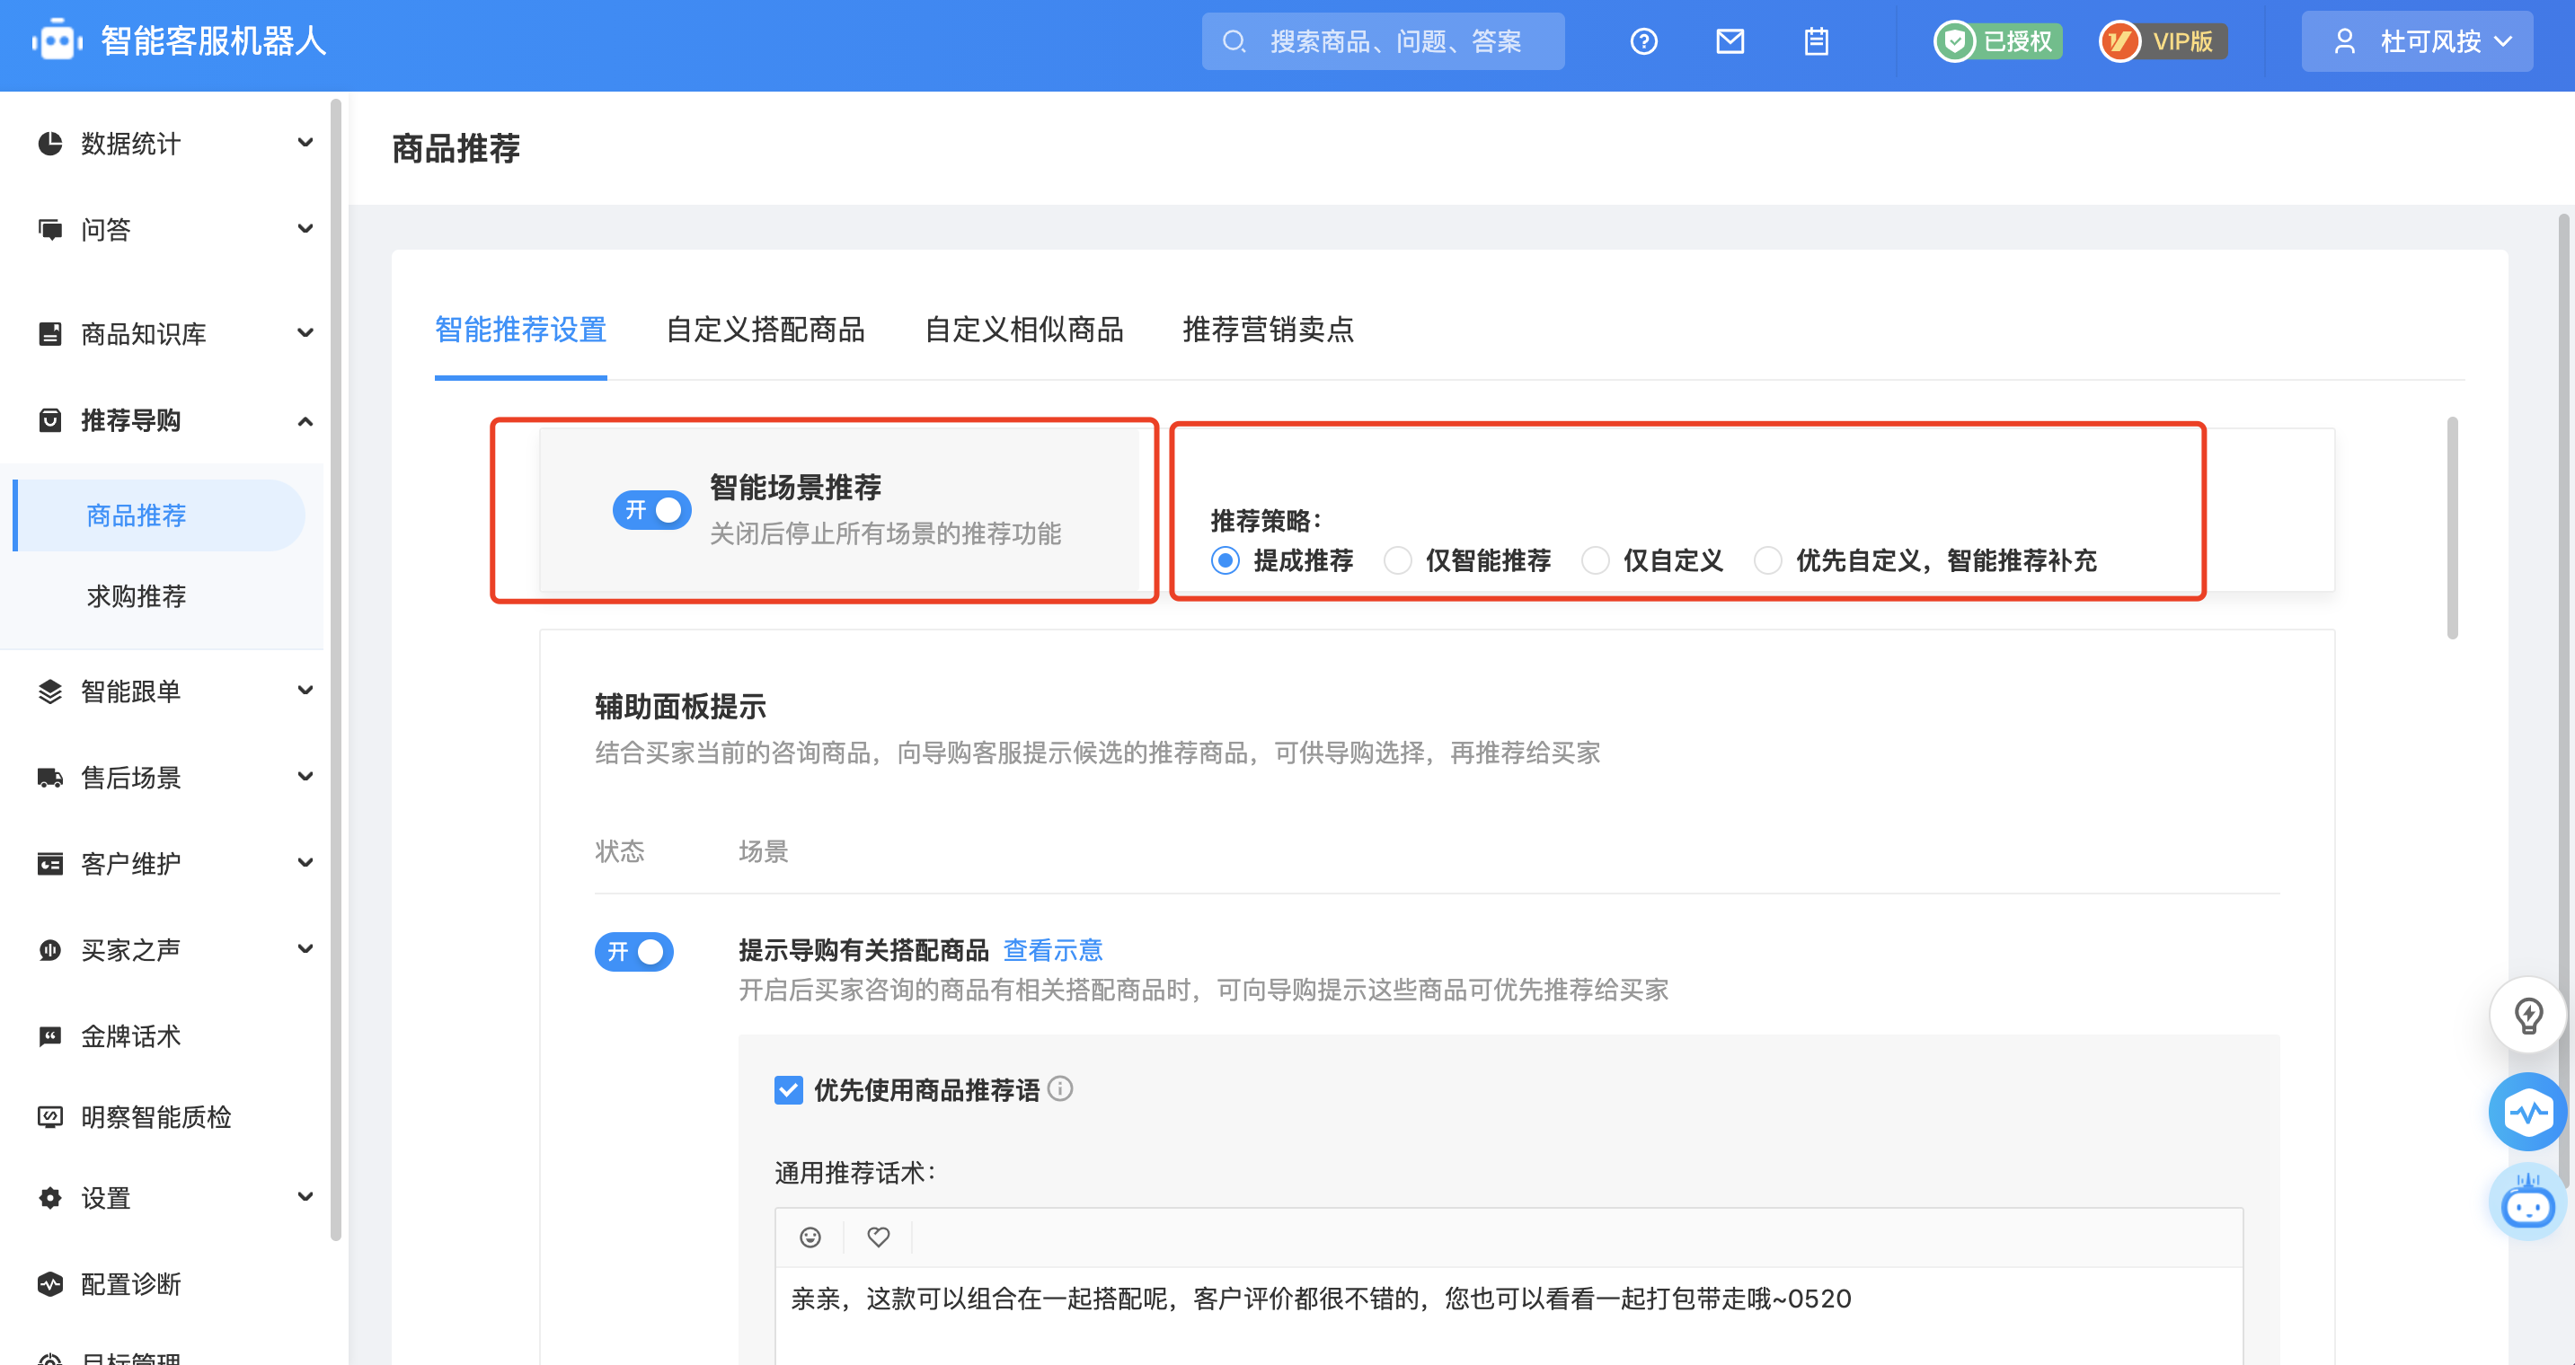
Task: Collapse the 推荐导购 menu chevron
Action: click(305, 420)
